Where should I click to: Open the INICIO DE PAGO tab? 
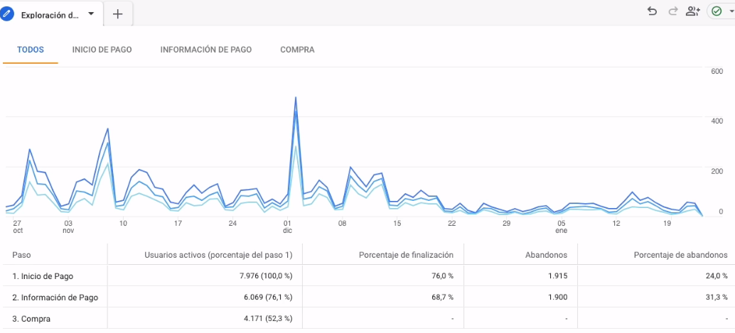point(102,50)
